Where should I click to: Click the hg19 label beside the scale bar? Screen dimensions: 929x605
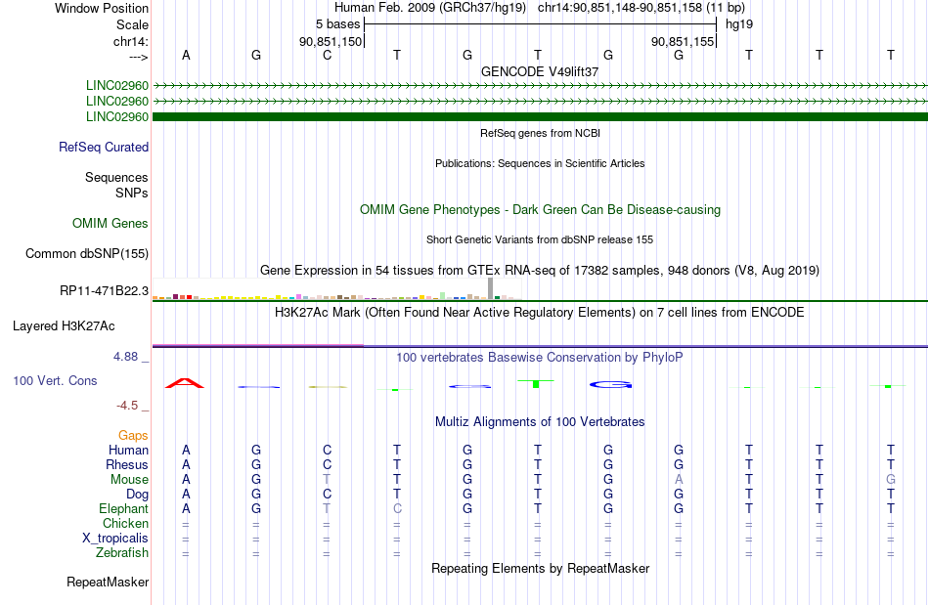pyautogui.click(x=739, y=24)
